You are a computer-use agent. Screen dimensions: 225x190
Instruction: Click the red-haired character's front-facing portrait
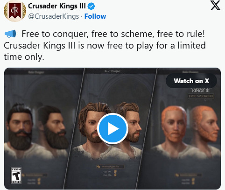(x=174, y=125)
